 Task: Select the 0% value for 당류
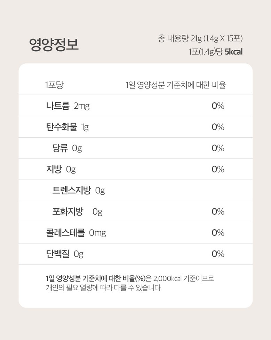pos(218,148)
